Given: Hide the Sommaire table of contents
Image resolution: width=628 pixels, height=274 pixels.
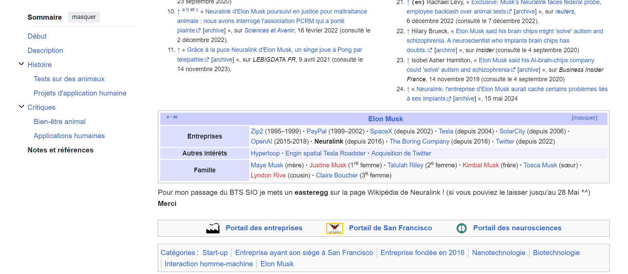Looking at the screenshot, I should point(84,17).
